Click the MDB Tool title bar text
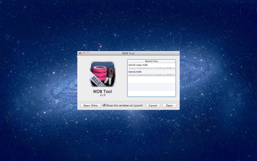Image resolution: width=257 pixels, height=161 pixels. tap(128, 53)
